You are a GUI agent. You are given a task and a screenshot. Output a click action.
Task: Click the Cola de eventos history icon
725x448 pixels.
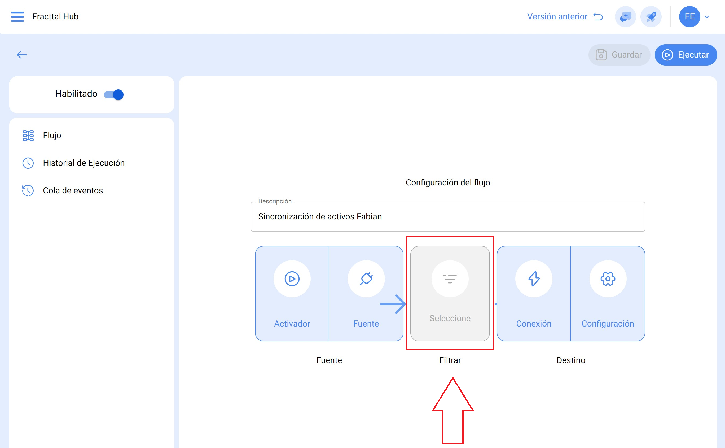click(28, 190)
